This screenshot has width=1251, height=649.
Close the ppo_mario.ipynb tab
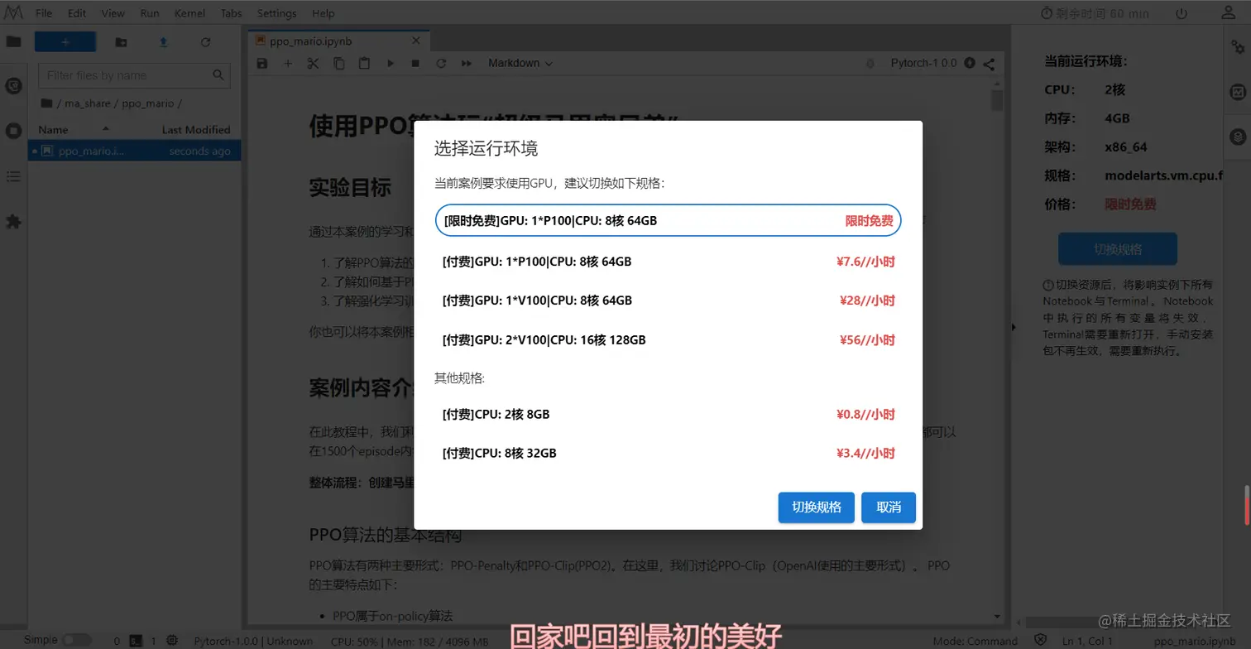[416, 41]
